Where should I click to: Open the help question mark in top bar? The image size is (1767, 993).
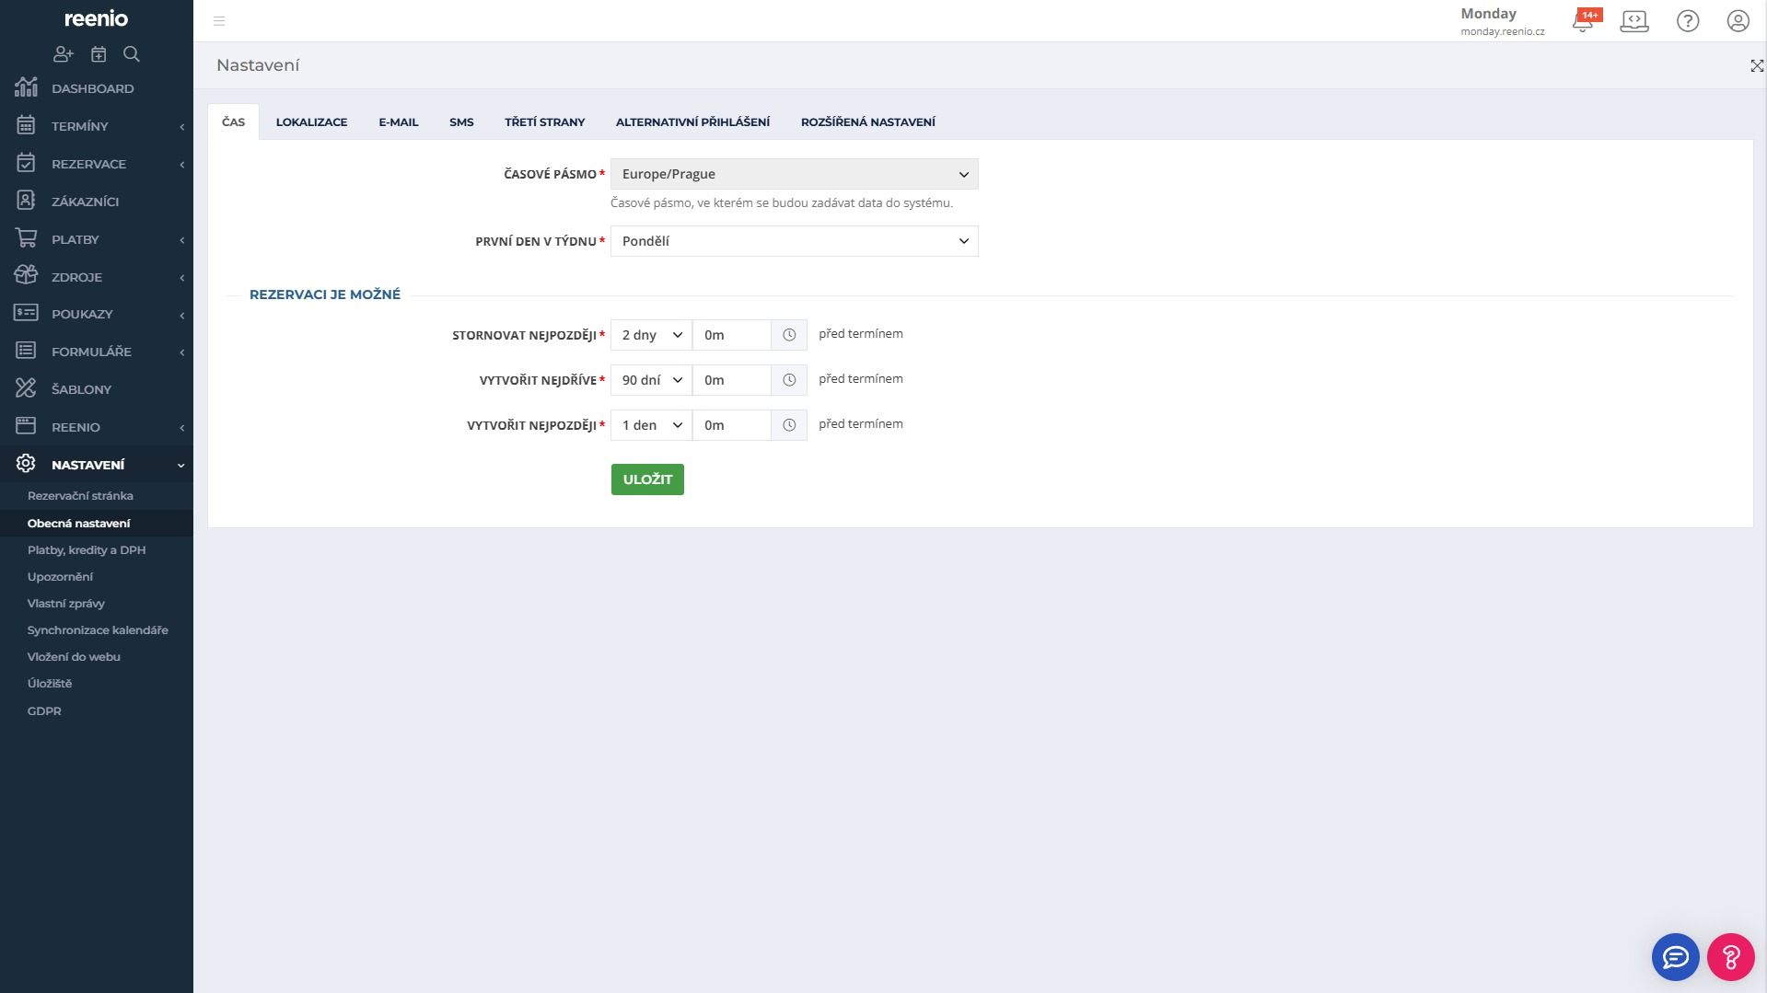coord(1688,20)
